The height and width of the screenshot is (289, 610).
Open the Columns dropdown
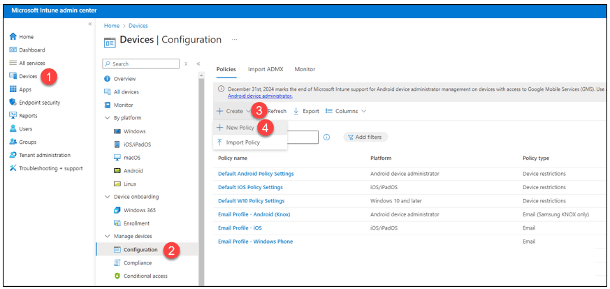click(346, 112)
